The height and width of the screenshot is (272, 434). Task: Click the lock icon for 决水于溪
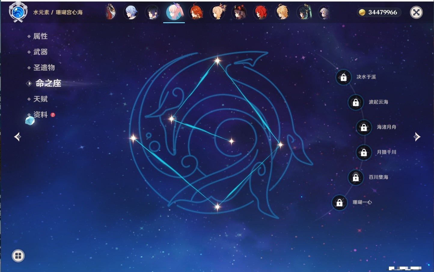click(344, 77)
